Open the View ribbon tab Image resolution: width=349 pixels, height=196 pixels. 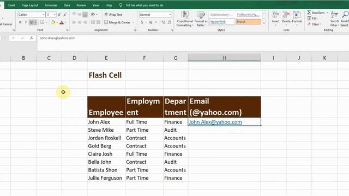pos(96,5)
